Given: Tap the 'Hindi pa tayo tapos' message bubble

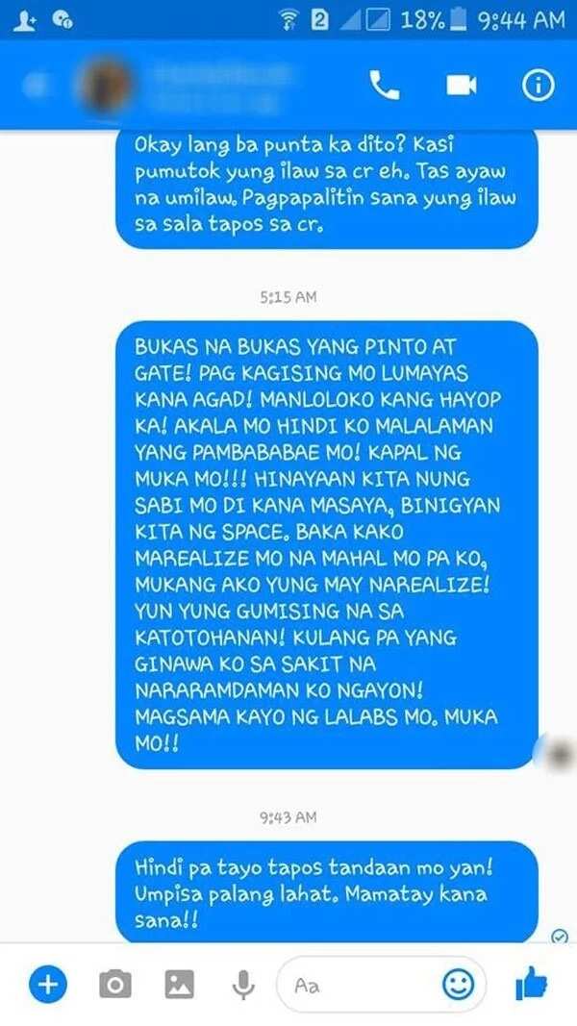Looking at the screenshot, I should (x=326, y=892).
